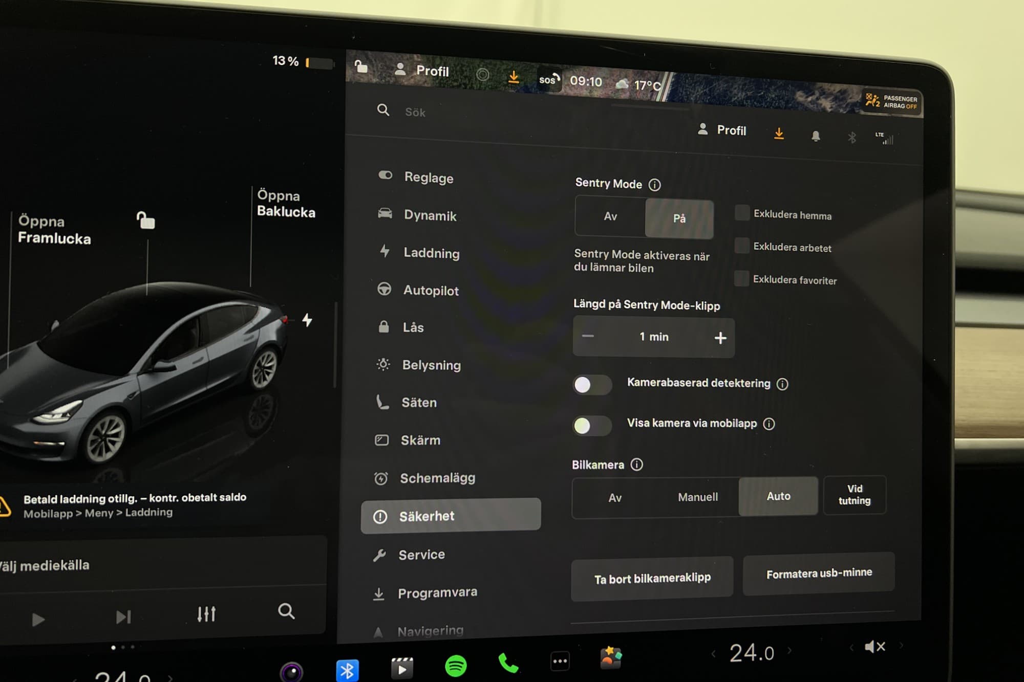Toggle Kamerabaserad detektering switch
The height and width of the screenshot is (682, 1024).
coord(591,385)
